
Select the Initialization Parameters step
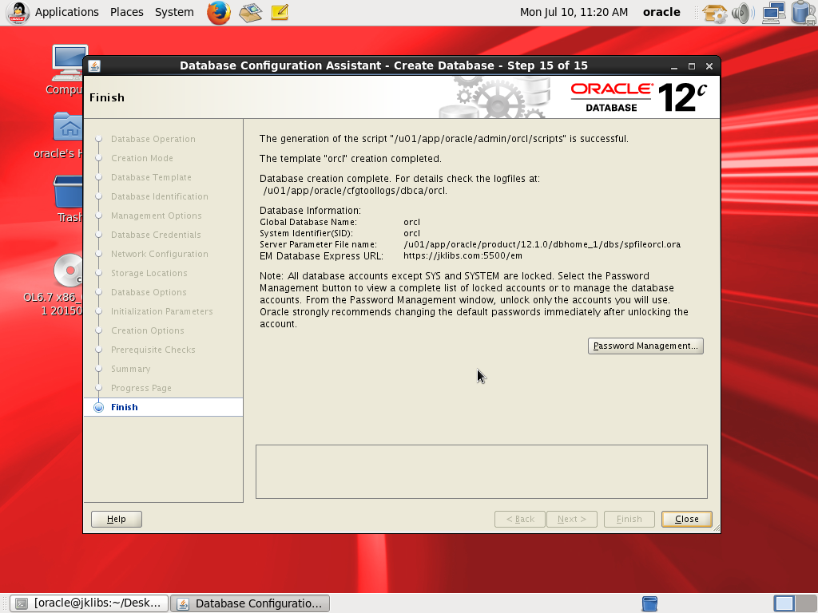[x=161, y=312]
